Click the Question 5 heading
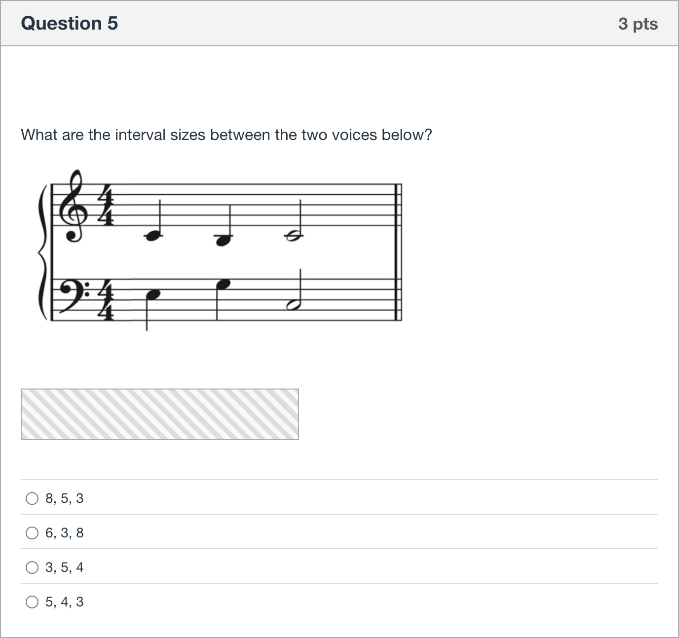 click(70, 23)
